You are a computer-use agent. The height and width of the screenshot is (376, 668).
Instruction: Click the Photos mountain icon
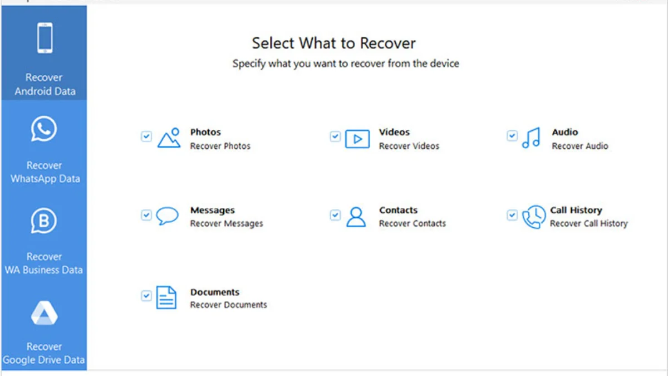point(169,138)
